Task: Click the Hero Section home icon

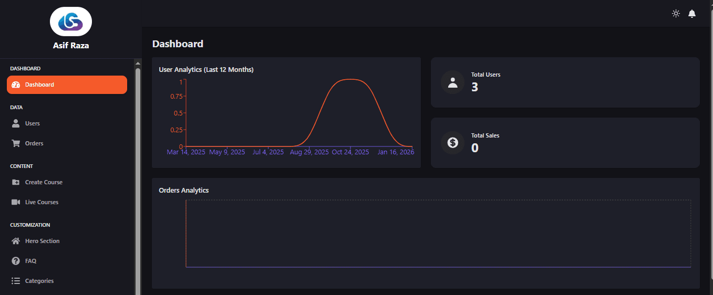Action: 16,241
